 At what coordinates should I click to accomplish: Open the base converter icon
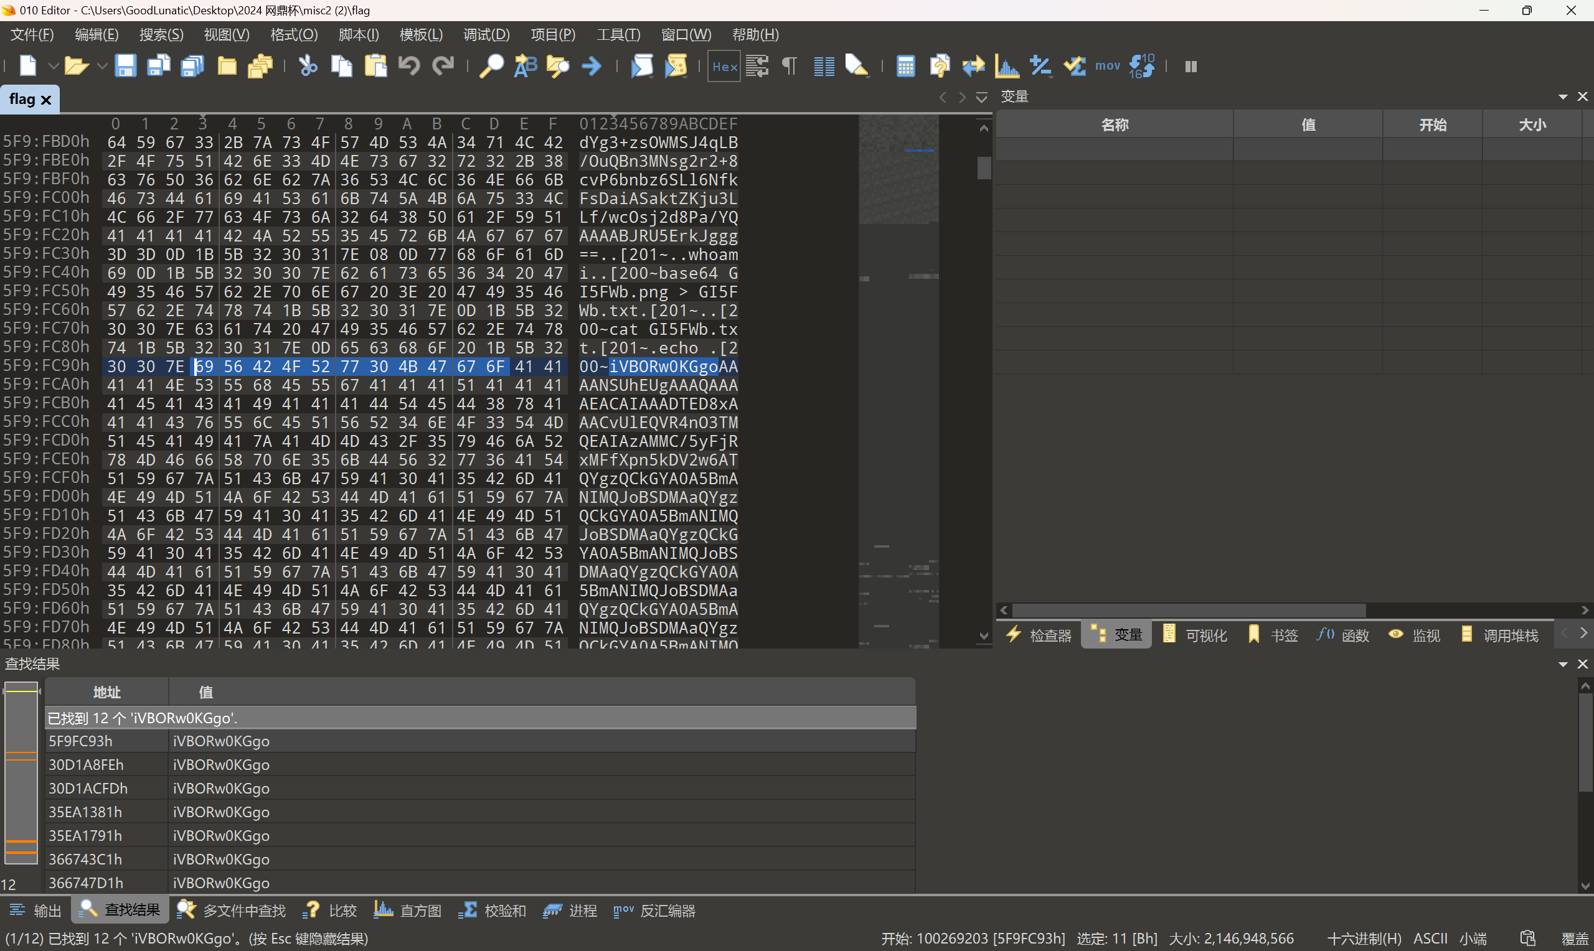[x=1141, y=66]
